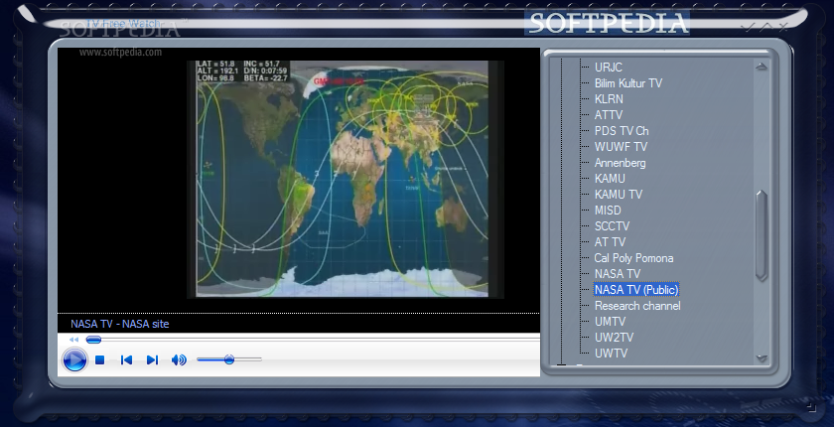Pick the Annenberg channel
The height and width of the screenshot is (427, 834).
pos(620,163)
